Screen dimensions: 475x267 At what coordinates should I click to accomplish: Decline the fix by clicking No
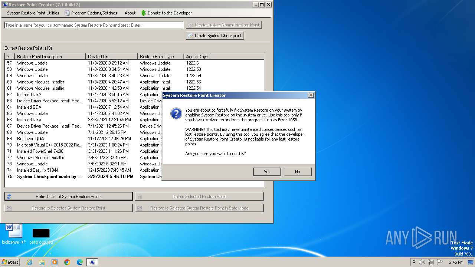(297, 172)
